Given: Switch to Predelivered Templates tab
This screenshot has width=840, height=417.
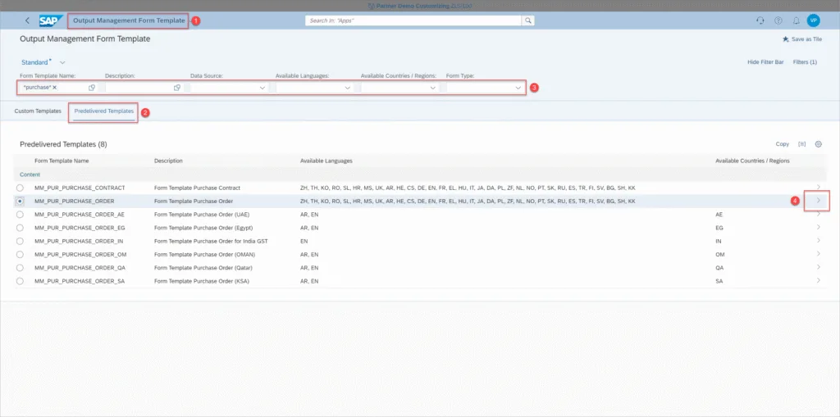Looking at the screenshot, I should pyautogui.click(x=104, y=111).
